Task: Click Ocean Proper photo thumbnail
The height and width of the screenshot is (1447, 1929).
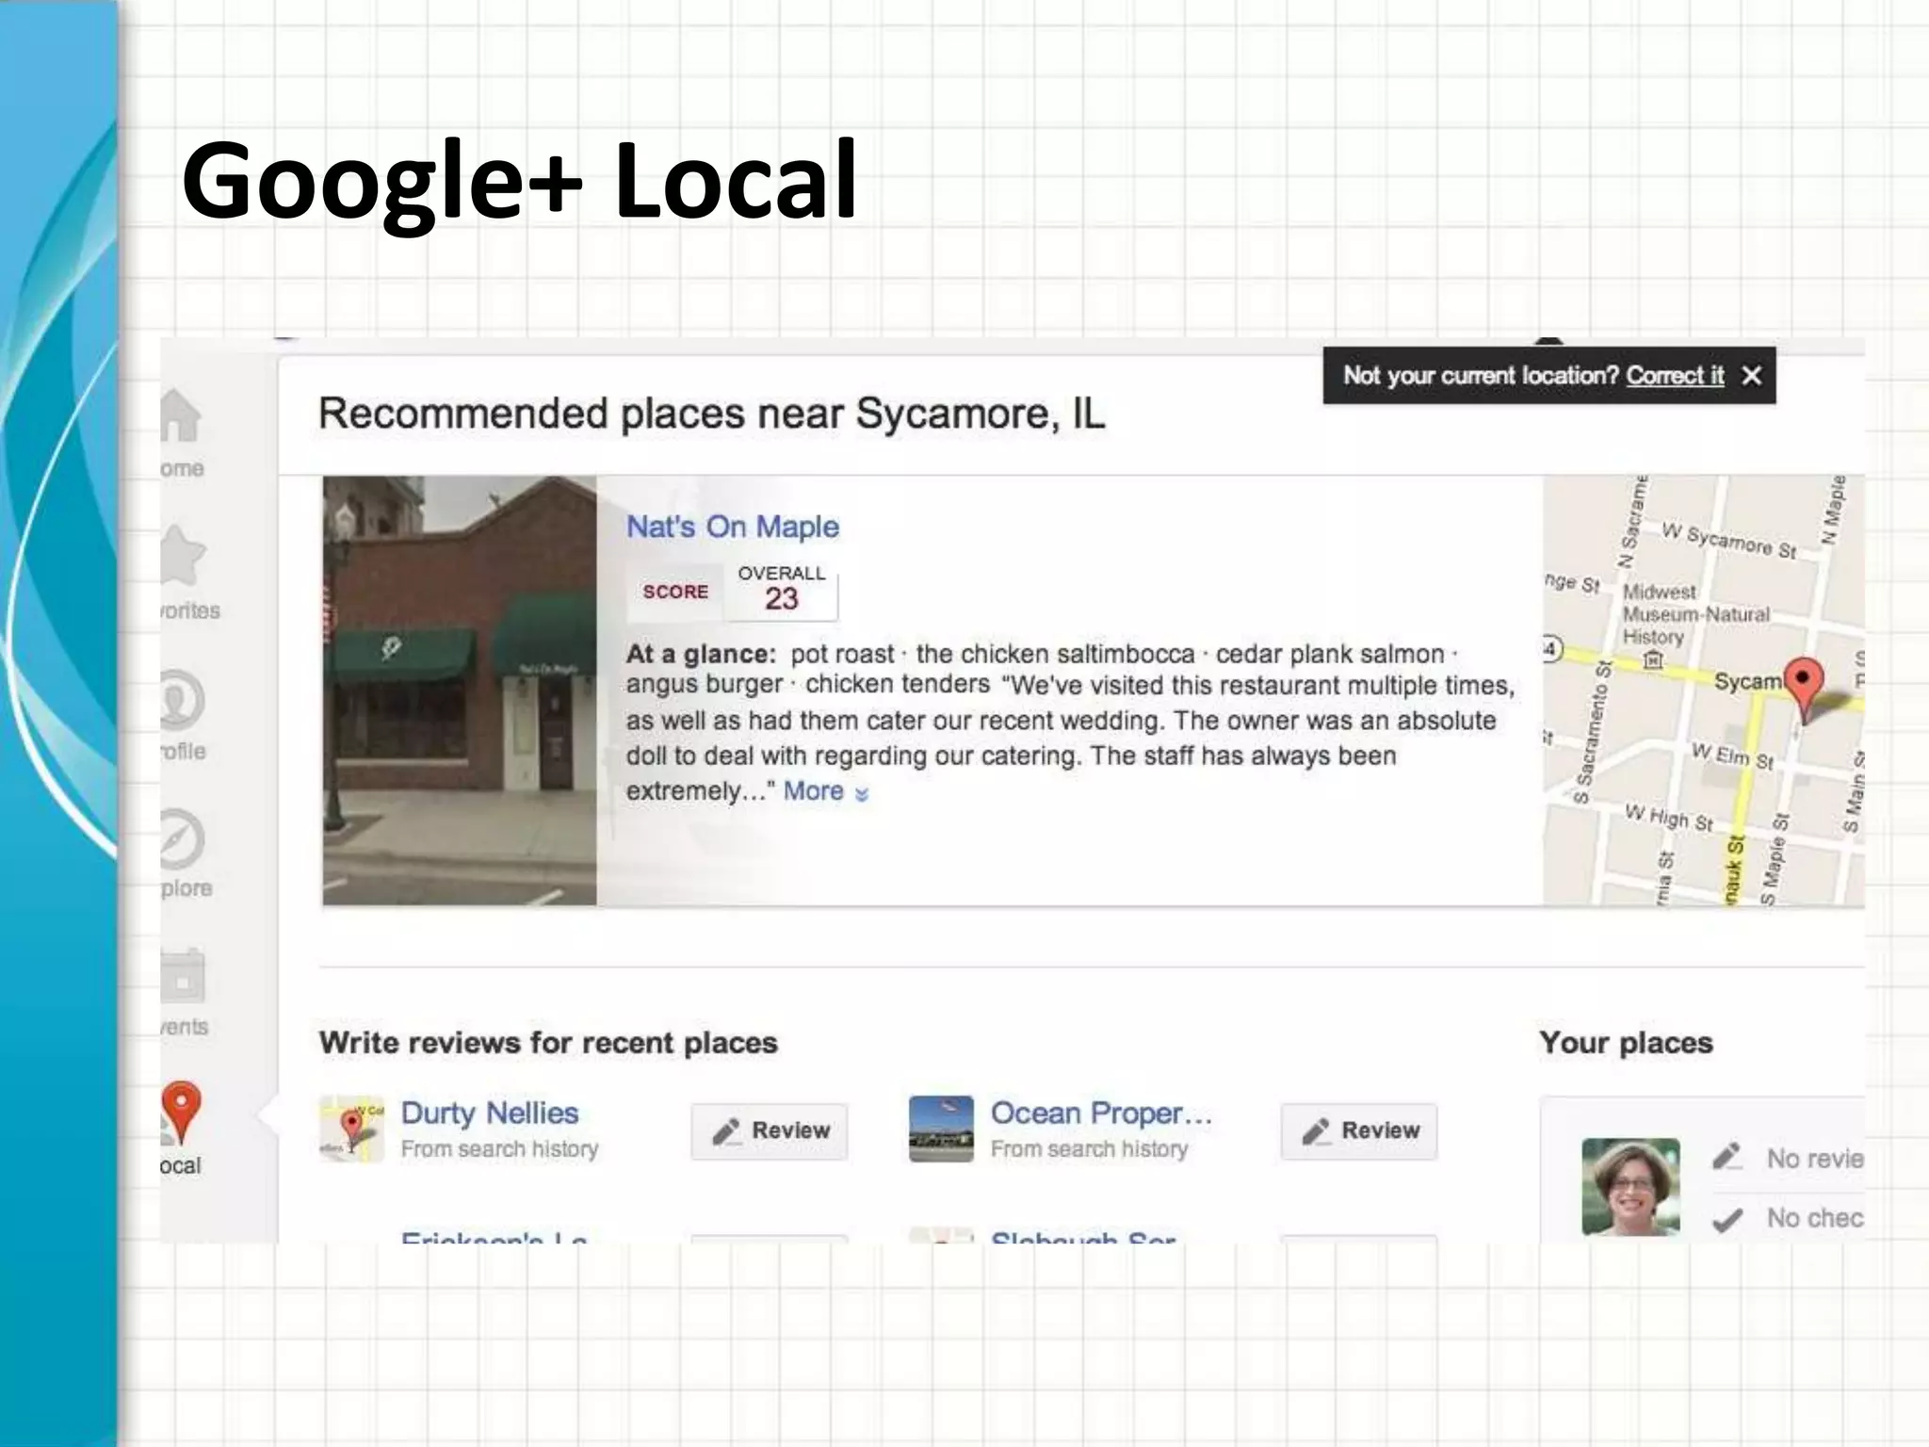Action: (941, 1129)
